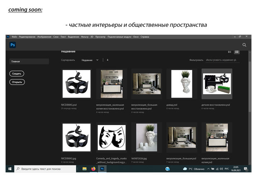Open the Недавние sort dropdown
The image size is (257, 192).
90,60
